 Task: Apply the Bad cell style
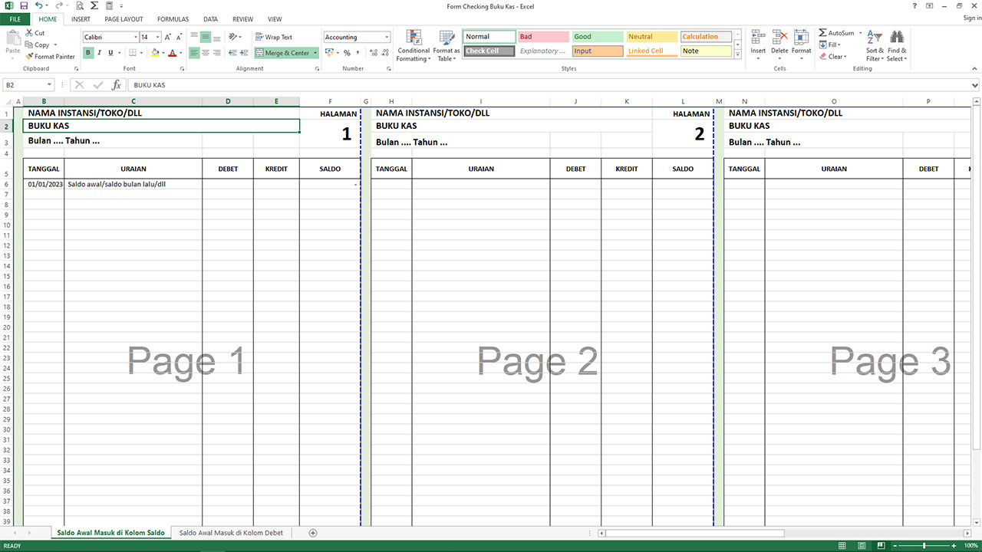(543, 37)
